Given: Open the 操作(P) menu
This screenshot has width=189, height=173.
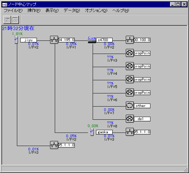Looking at the screenshot, I should [x=34, y=10].
